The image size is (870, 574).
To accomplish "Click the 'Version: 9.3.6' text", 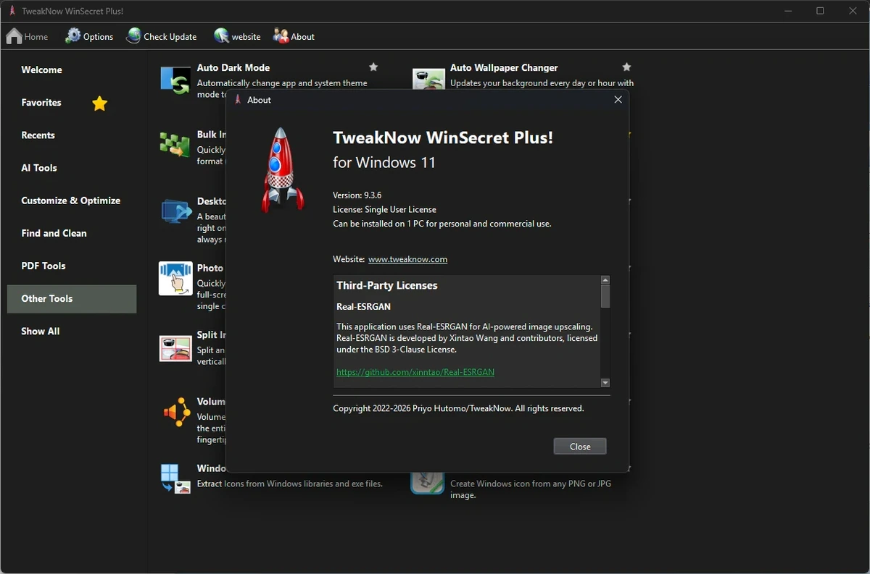I will pos(357,195).
